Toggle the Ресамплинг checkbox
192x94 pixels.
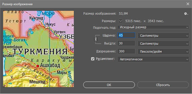coord(93,59)
